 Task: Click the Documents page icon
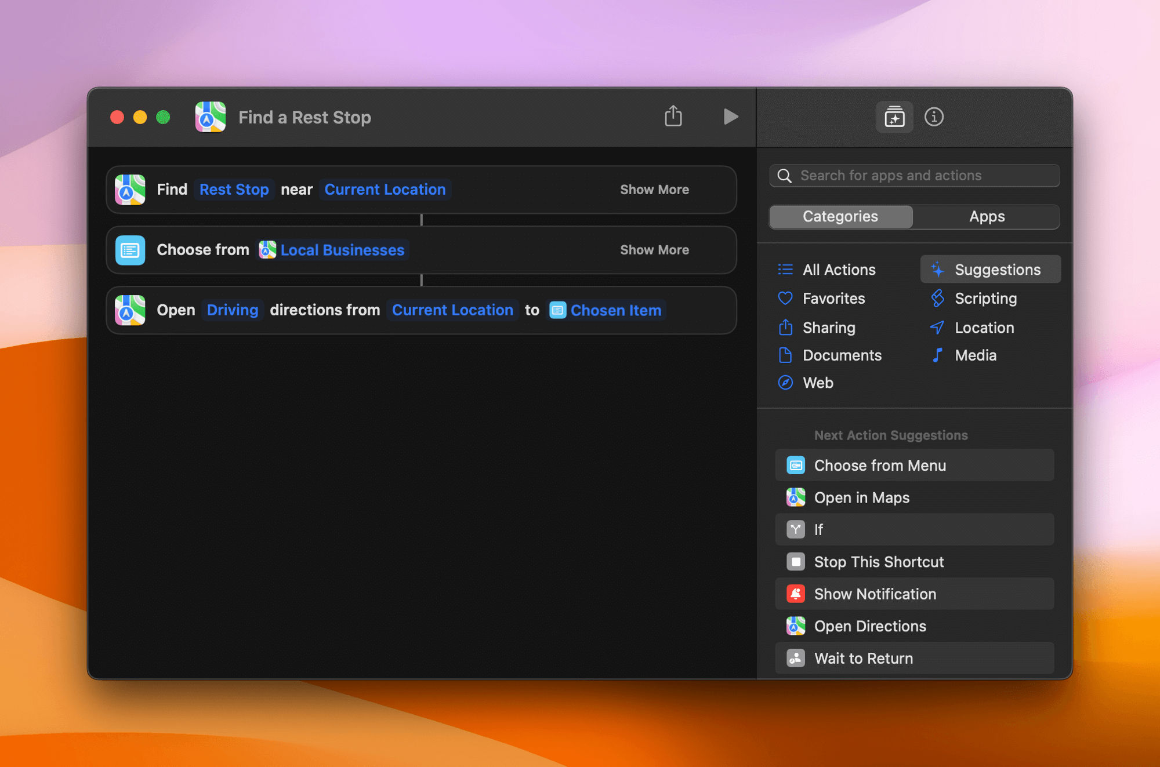point(785,355)
